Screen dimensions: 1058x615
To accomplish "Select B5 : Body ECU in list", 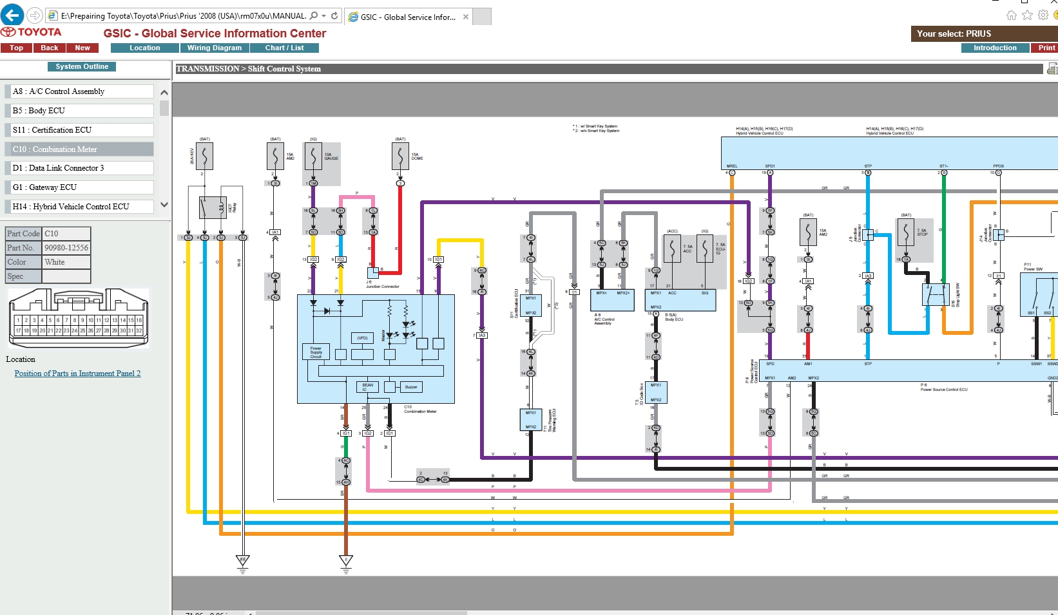I will (x=79, y=111).
